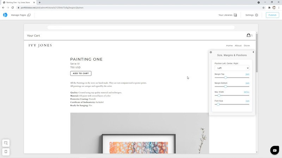Viewport: 282px width, 158px height.
Task: Open the desktop preview icon
Action: click(6, 143)
